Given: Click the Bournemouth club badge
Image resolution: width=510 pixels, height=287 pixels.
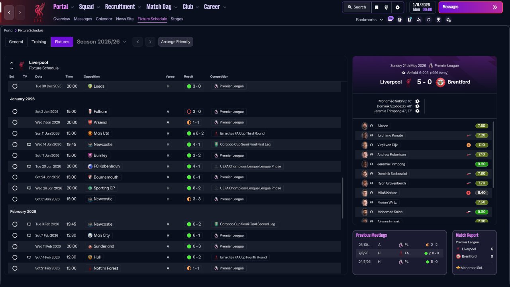Looking at the screenshot, I should [90, 177].
